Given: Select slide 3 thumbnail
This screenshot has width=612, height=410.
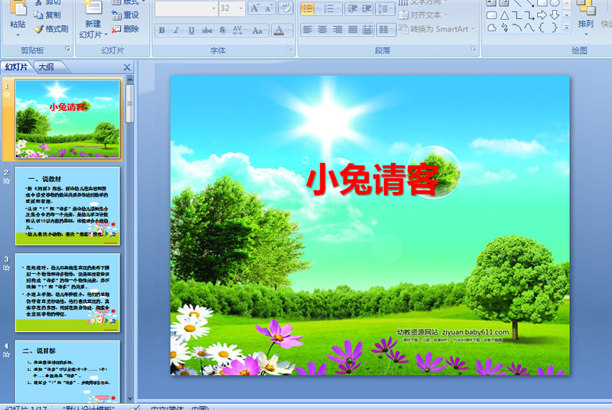Looking at the screenshot, I should click(67, 292).
